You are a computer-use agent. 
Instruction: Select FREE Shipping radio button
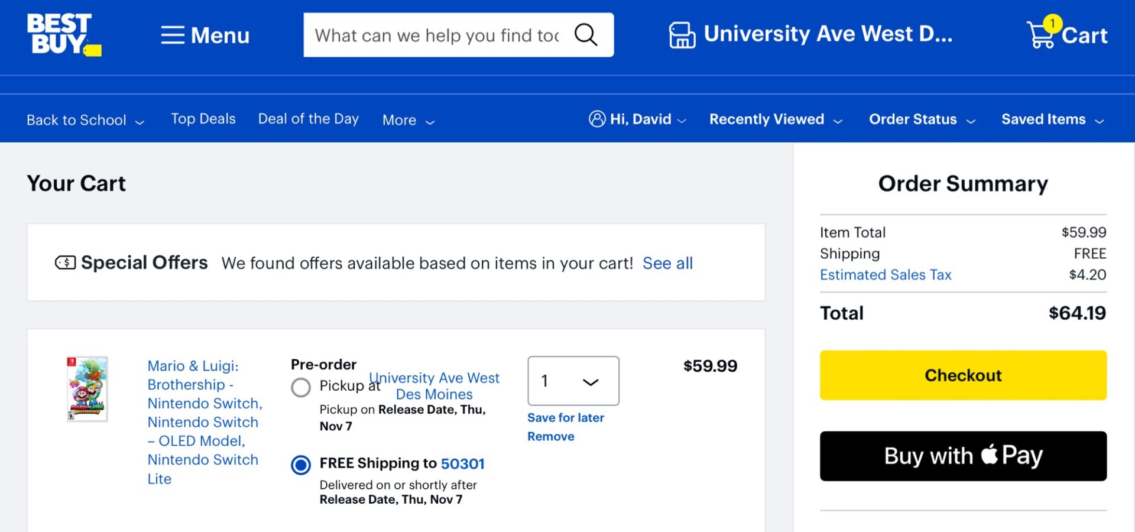tap(301, 465)
